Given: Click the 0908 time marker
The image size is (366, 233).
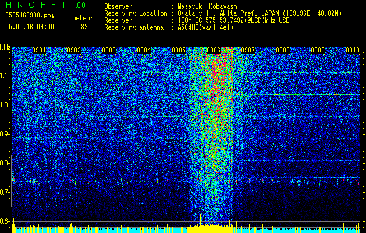Looking at the screenshot, I should pos(283,50).
